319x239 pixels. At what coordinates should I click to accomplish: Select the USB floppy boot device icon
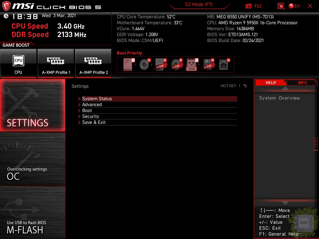tap(208, 64)
